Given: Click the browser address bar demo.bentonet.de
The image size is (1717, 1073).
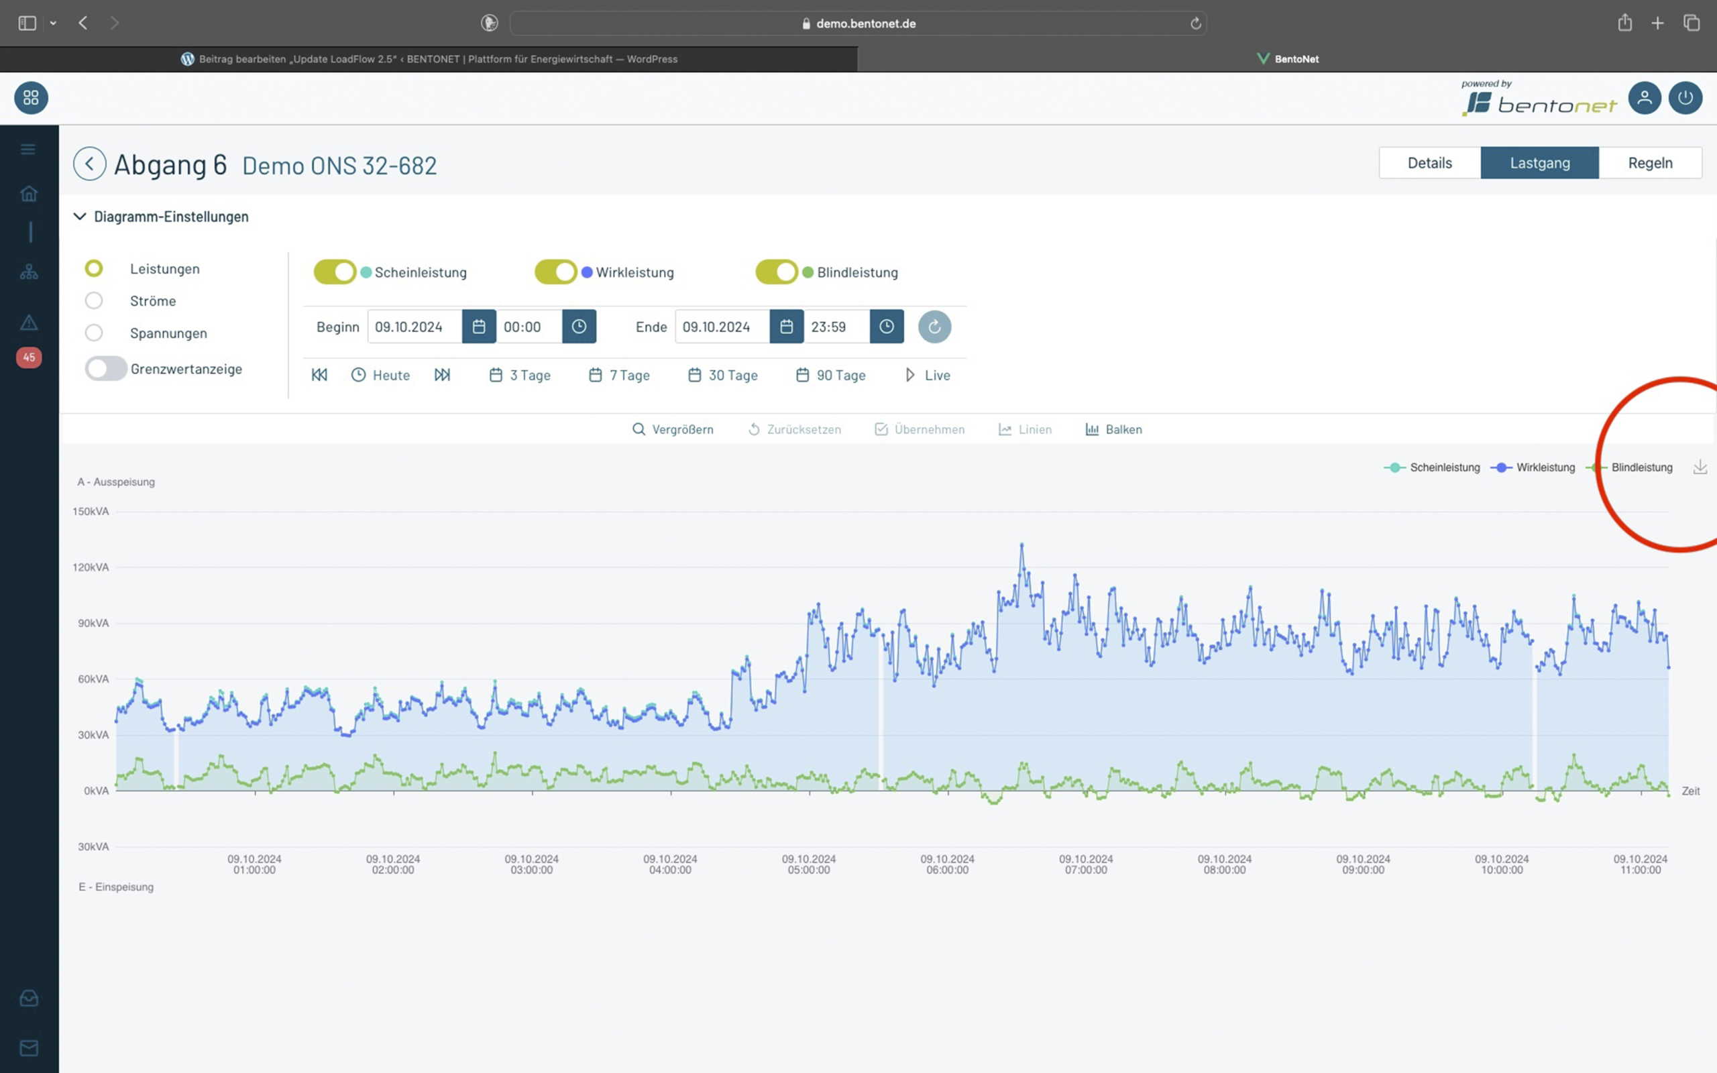Looking at the screenshot, I should pyautogui.click(x=858, y=23).
